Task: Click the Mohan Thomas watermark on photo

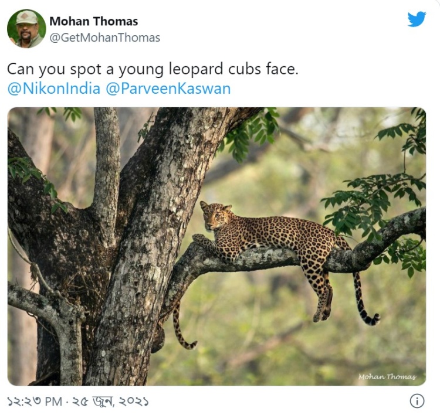Action: pos(387,376)
